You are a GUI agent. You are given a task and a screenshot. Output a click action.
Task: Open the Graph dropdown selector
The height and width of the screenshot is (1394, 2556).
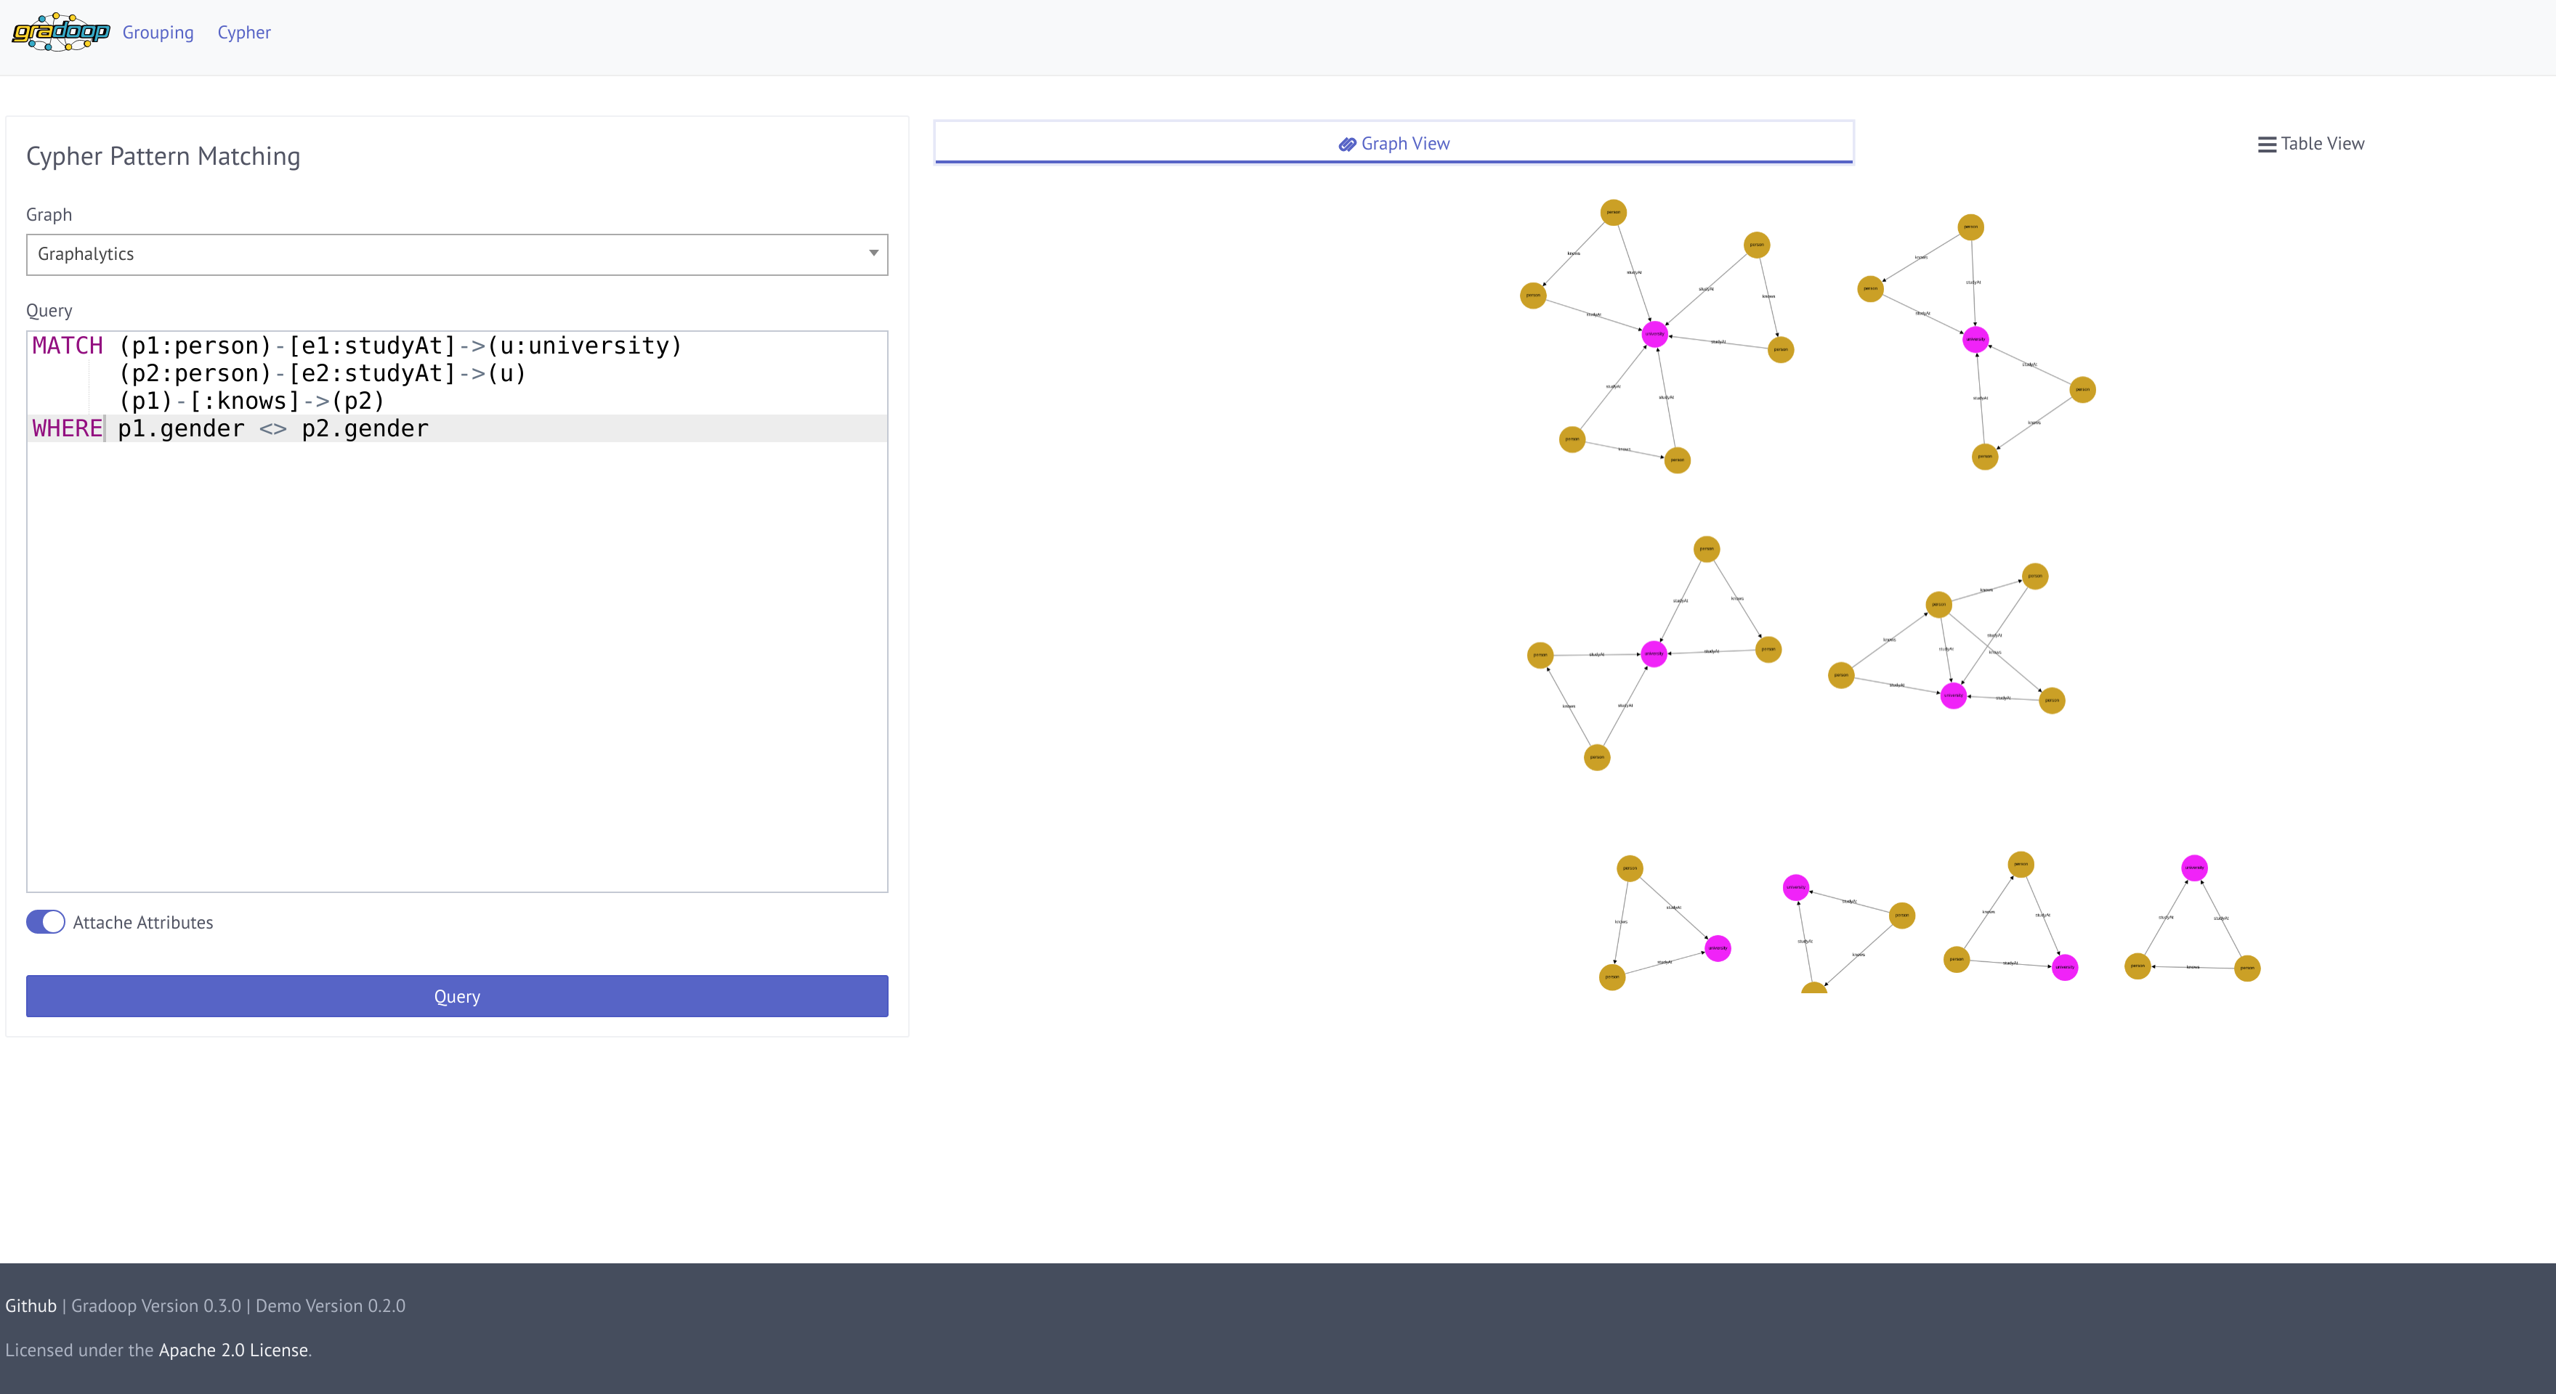pyautogui.click(x=456, y=254)
